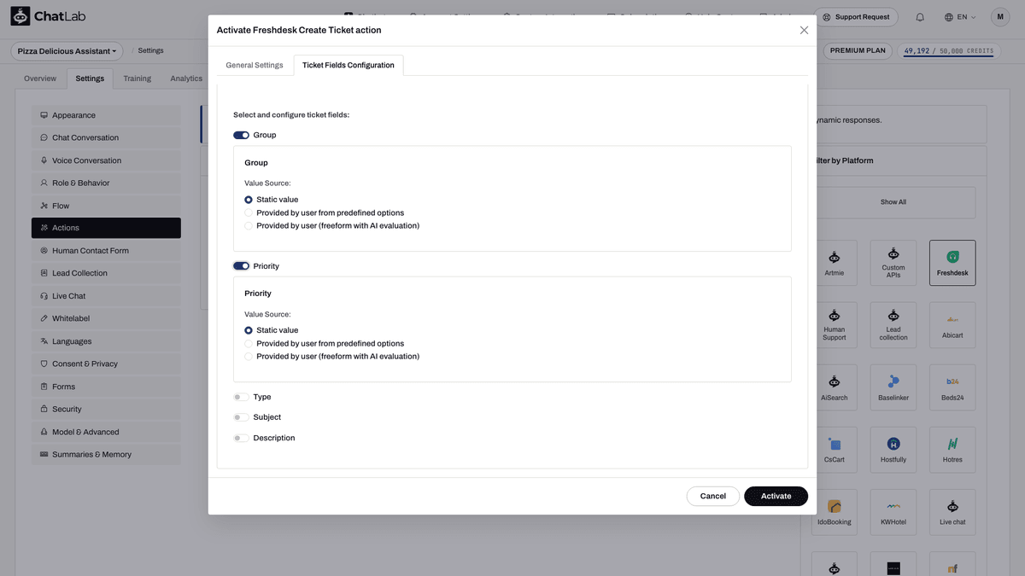
Task: Select Static value for Priority
Action: [249, 330]
